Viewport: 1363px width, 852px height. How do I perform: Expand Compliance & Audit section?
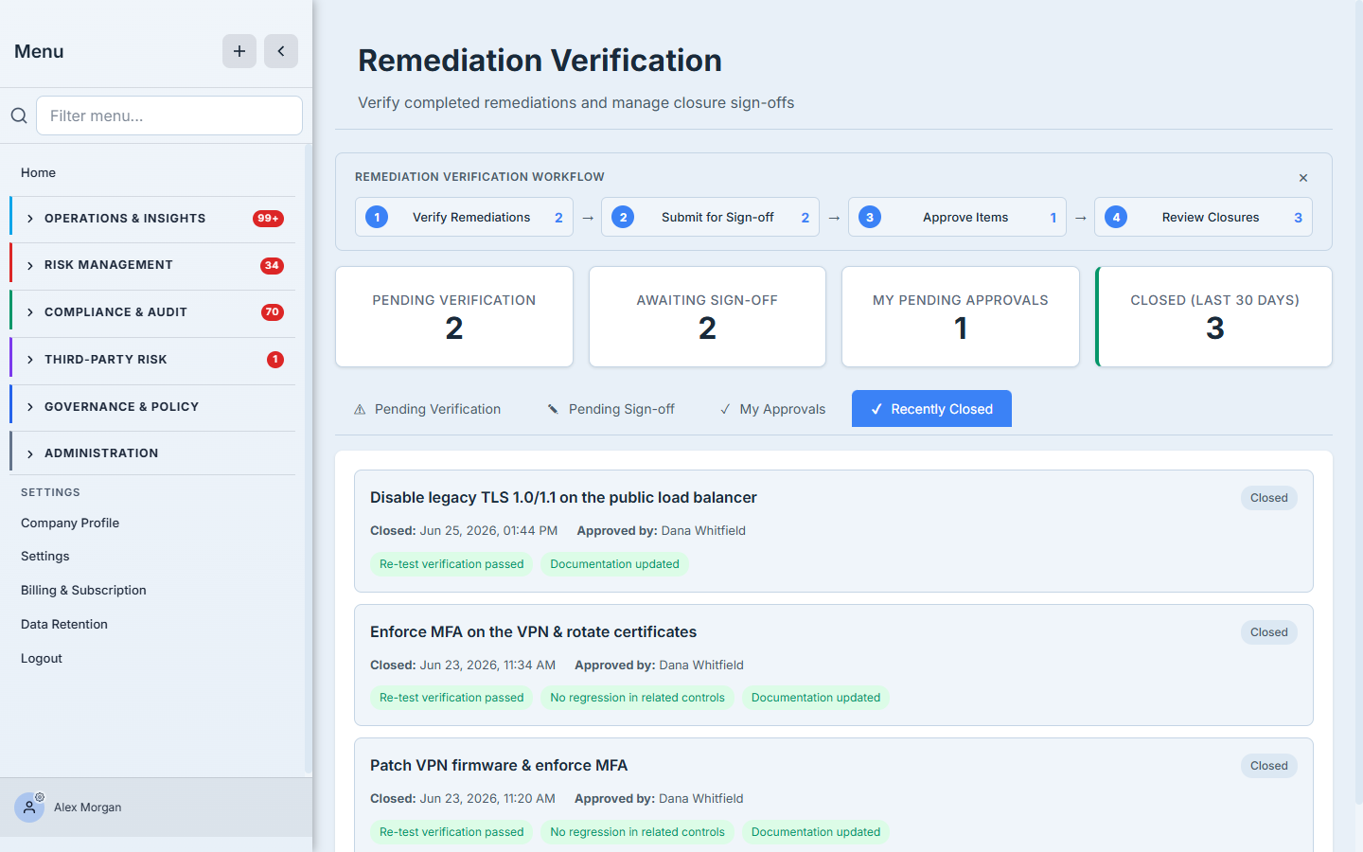point(152,312)
